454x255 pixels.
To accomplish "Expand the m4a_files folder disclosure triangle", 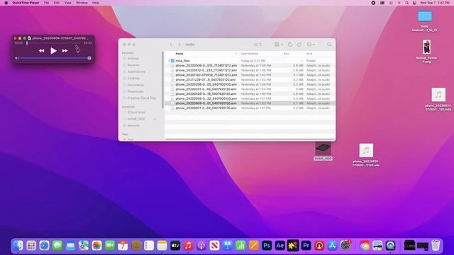I will pyautogui.click(x=169, y=61).
